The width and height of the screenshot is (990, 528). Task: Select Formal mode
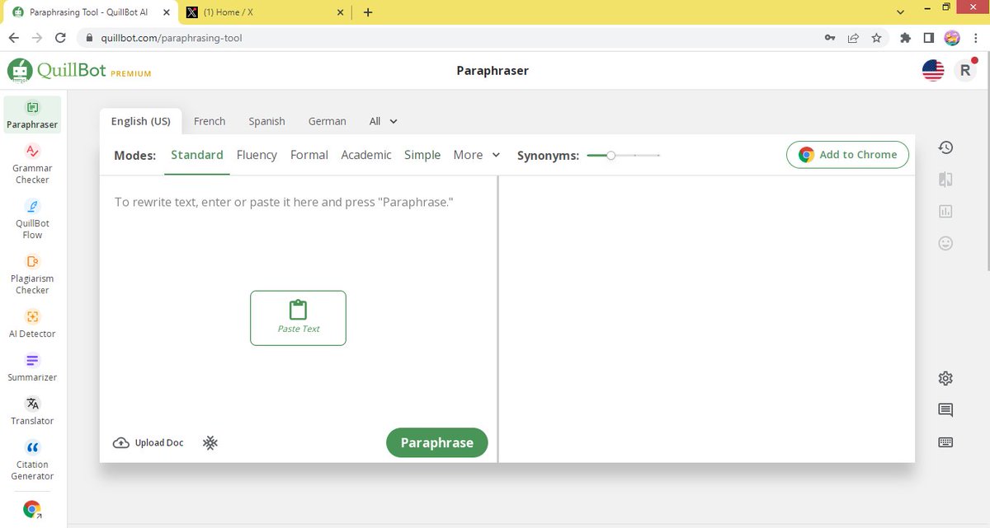(309, 155)
